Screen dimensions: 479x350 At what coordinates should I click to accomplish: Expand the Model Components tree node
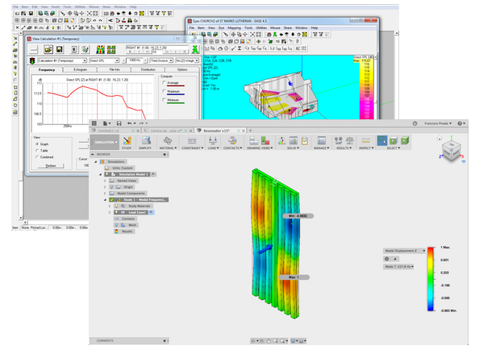pyautogui.click(x=105, y=194)
